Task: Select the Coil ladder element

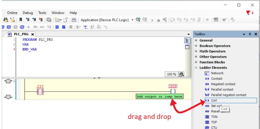Action: 214,100
